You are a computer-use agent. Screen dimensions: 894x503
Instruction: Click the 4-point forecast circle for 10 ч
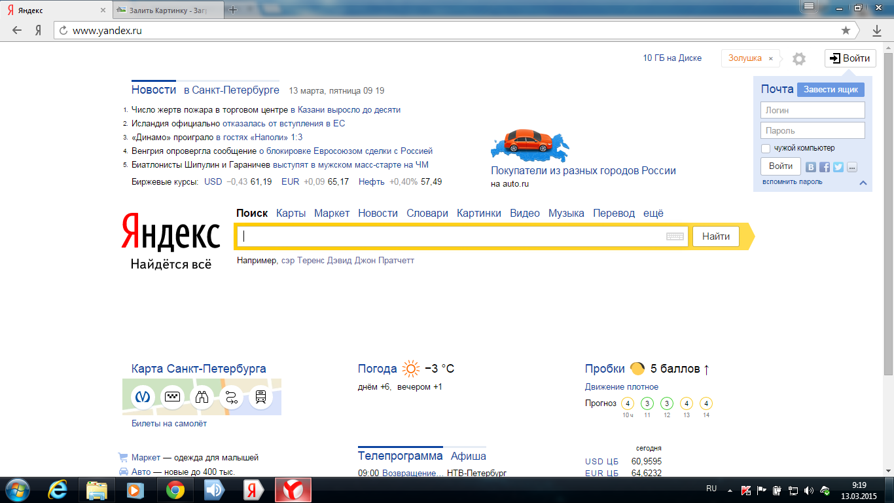click(x=628, y=403)
